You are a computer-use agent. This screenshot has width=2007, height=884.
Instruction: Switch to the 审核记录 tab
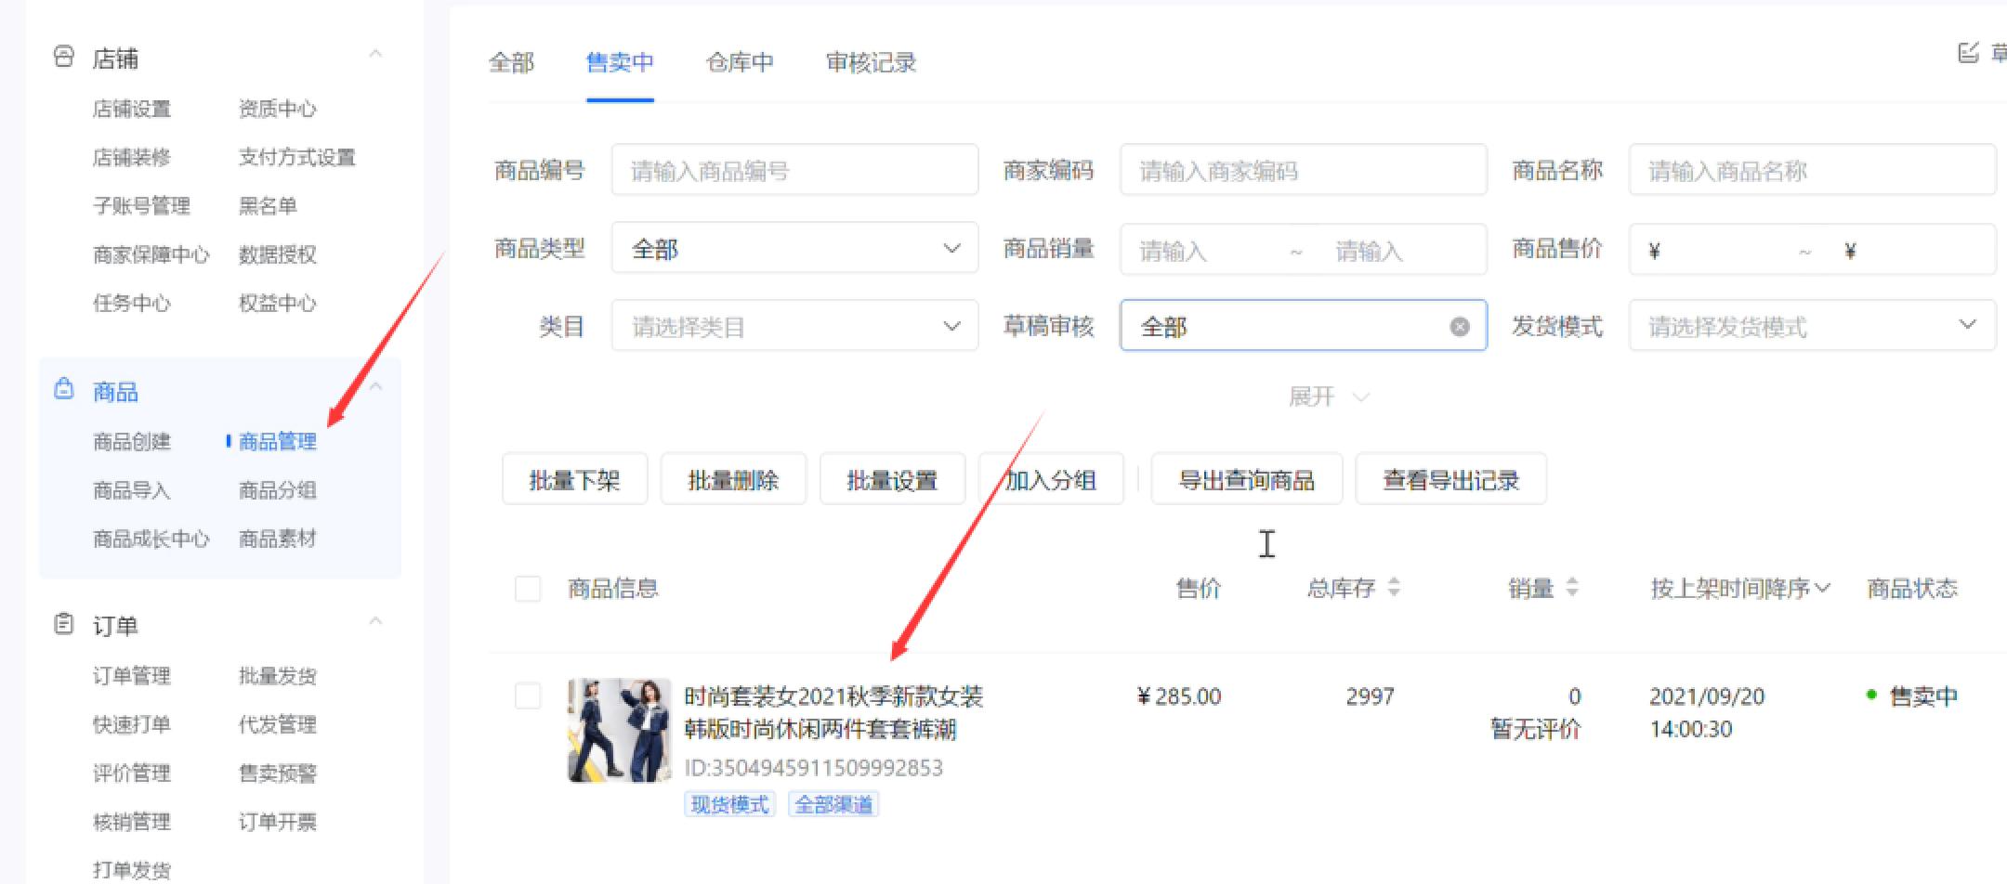[x=871, y=62]
